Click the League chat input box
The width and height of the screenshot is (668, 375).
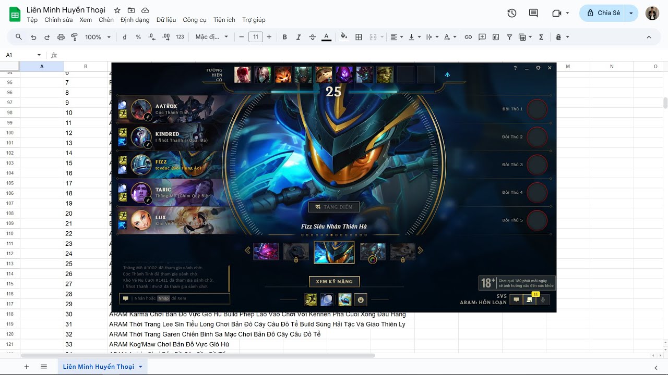tap(175, 298)
